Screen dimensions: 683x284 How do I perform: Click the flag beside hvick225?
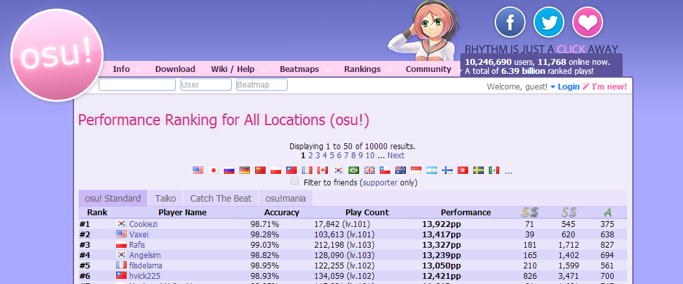click(121, 276)
